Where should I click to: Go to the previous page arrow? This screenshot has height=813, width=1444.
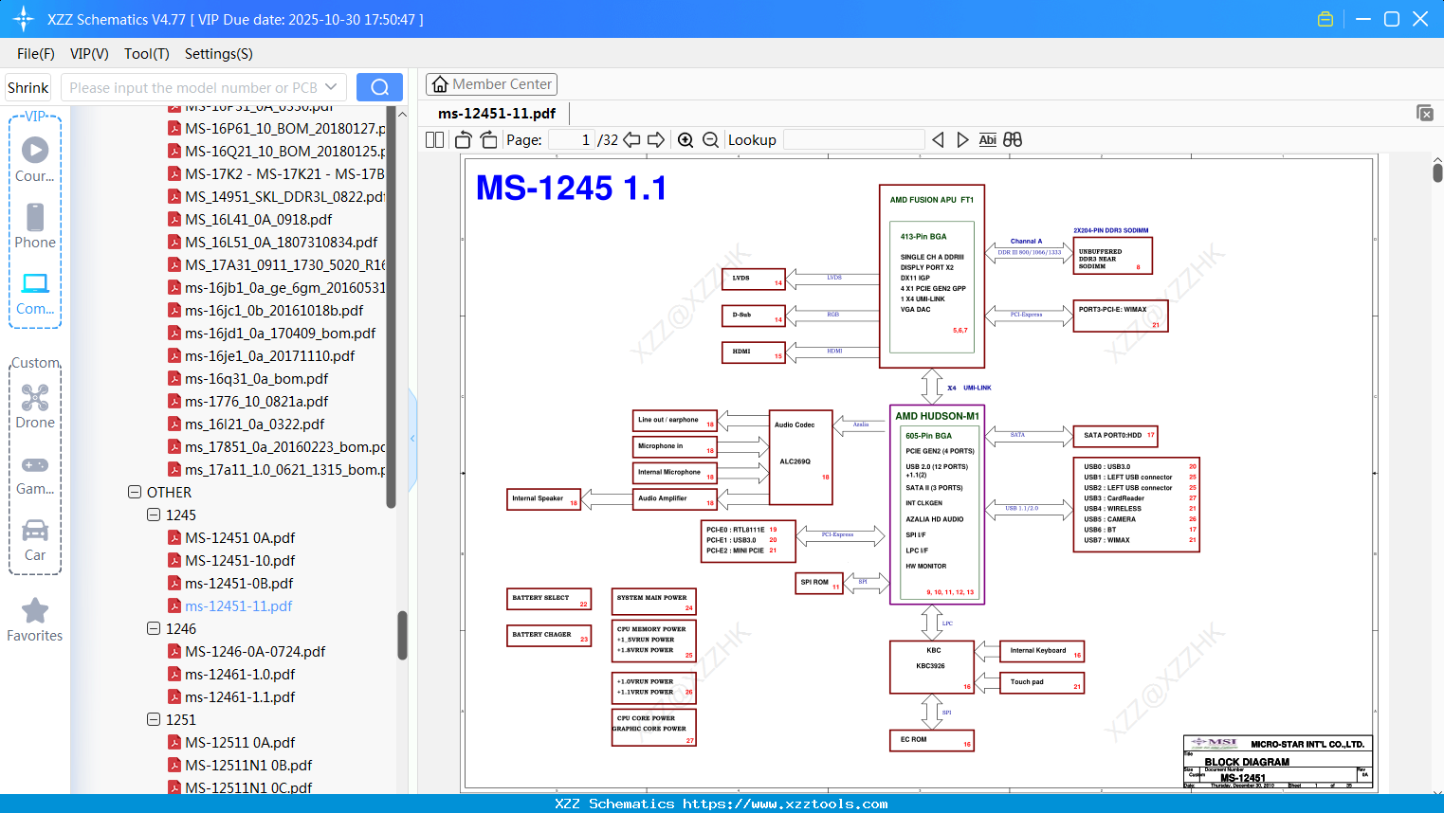(x=631, y=140)
